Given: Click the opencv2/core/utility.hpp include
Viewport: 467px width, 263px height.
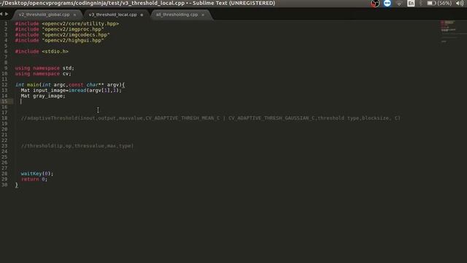Looking at the screenshot, I should tap(80, 23).
